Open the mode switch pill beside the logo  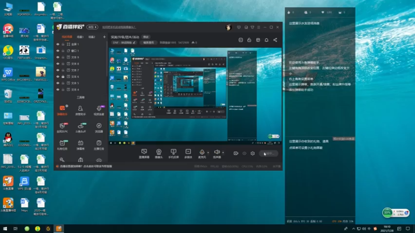pos(92,27)
